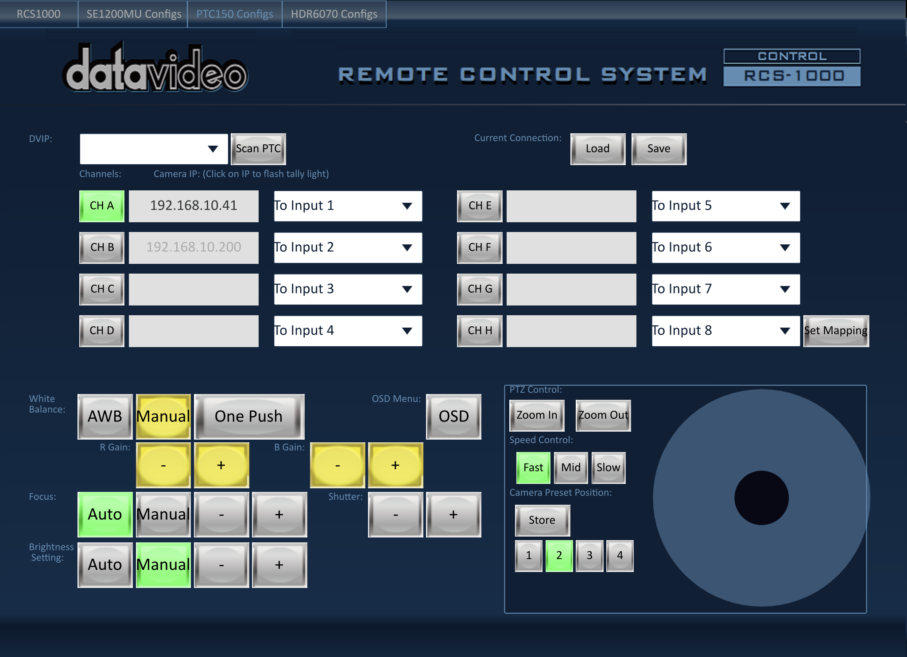Open the HDR6070 Configs tab
The height and width of the screenshot is (657, 907).
334,14
